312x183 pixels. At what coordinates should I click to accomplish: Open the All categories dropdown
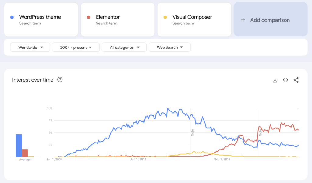click(124, 48)
